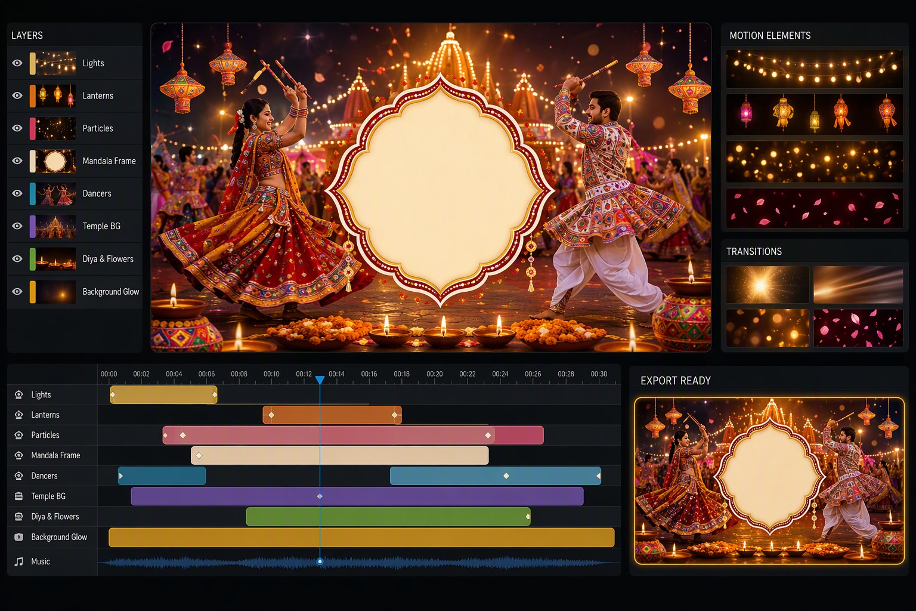Select the starburst flare transition
Screen dimensions: 916x611
(x=768, y=285)
